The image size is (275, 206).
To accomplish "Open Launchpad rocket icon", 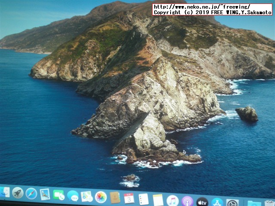I will 18,193.
